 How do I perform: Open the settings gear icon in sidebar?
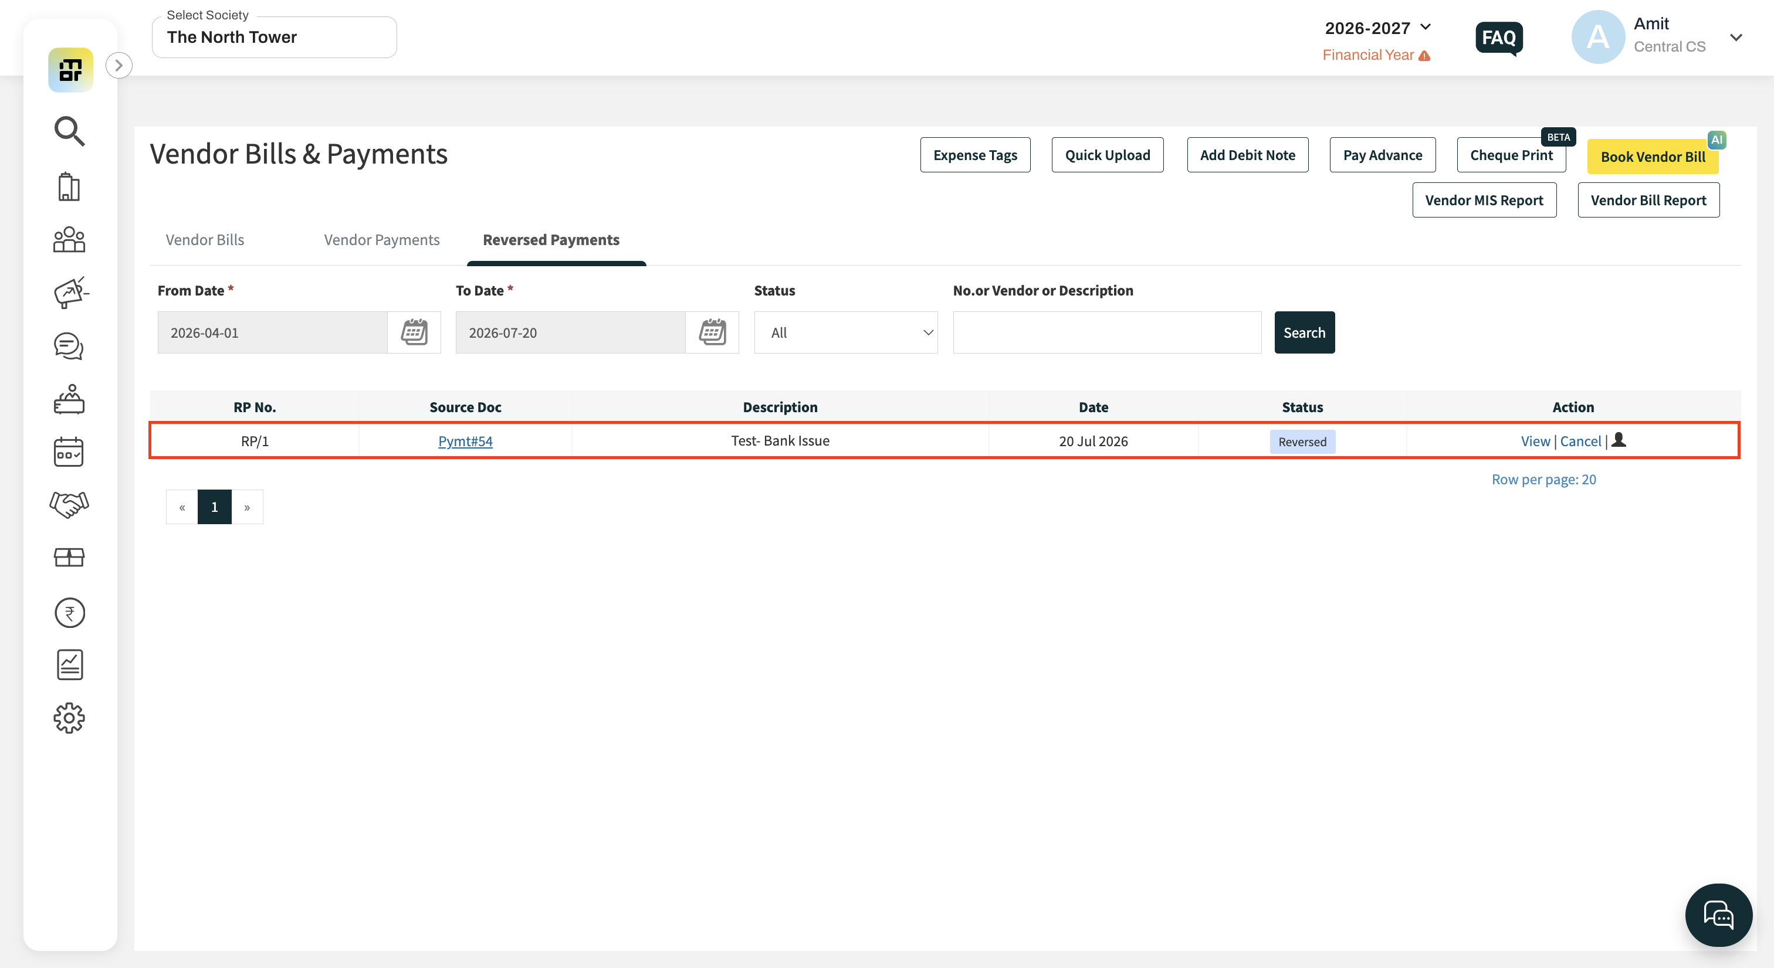coord(69,718)
